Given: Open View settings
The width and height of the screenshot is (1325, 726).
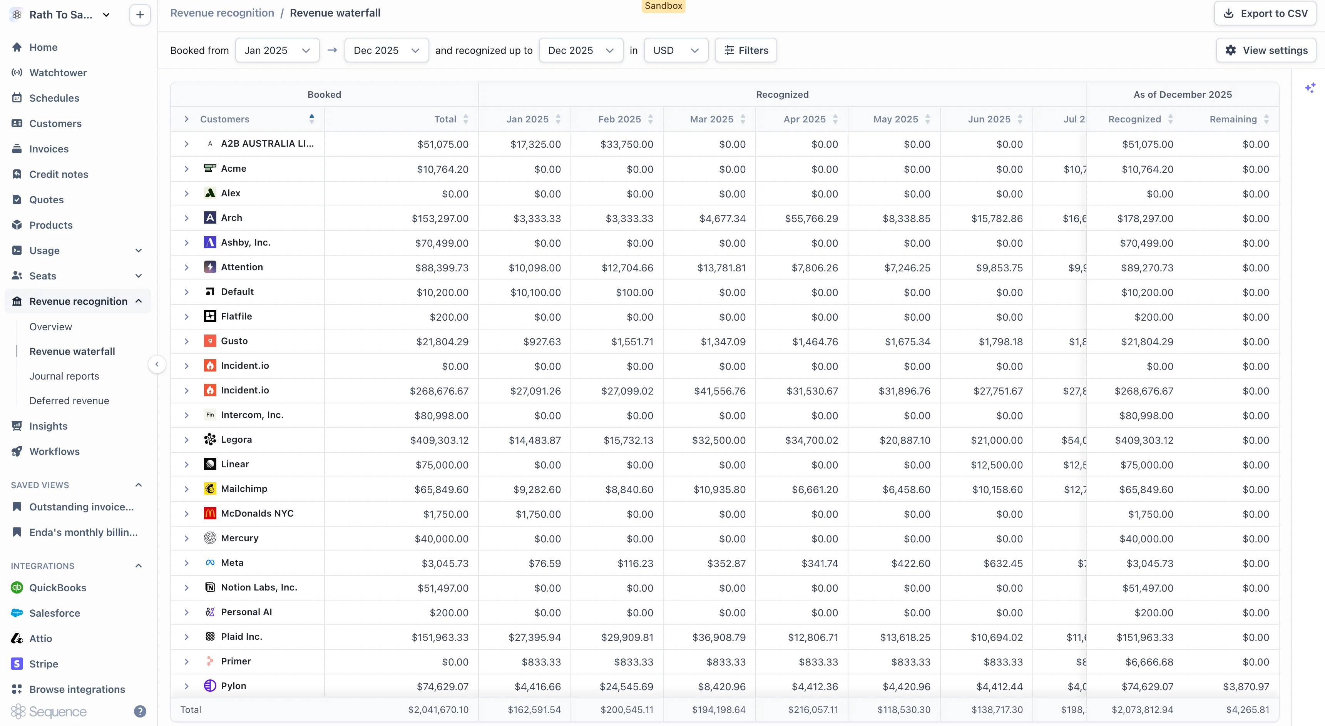Looking at the screenshot, I should pos(1265,50).
